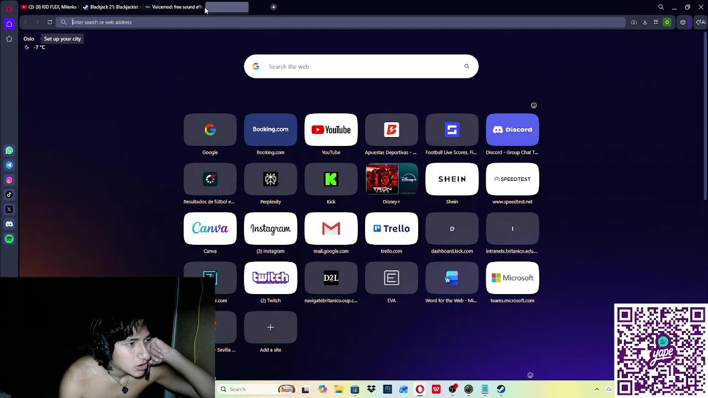Open the Instagram speed dial tile
The height and width of the screenshot is (398, 708).
pos(270,228)
